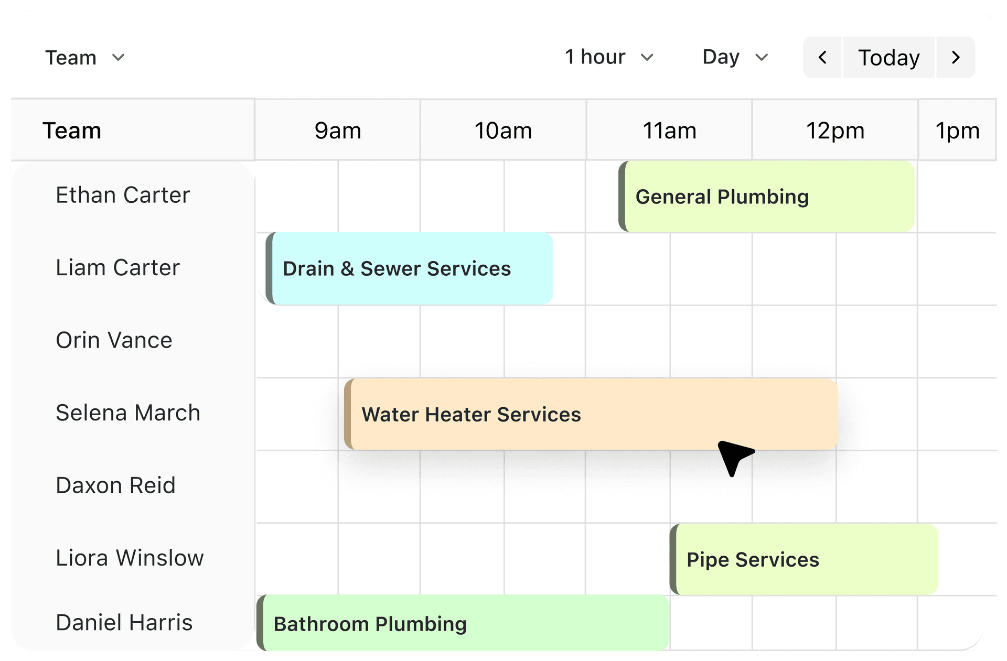Click the 9am time column header
This screenshot has height=661, width=1007.
tap(338, 130)
